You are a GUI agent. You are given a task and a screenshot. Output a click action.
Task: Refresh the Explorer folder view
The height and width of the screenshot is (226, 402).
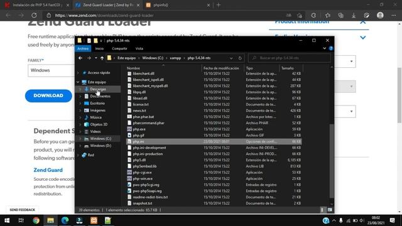tap(240, 58)
